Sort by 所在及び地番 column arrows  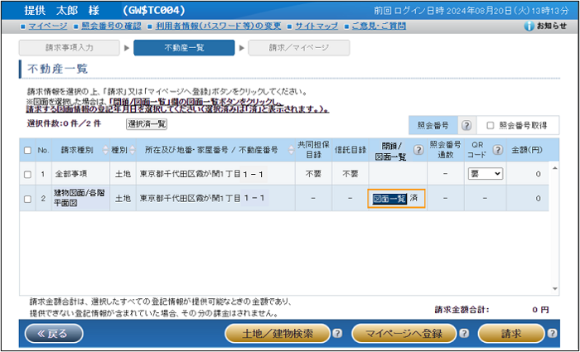pyautogui.click(x=291, y=150)
